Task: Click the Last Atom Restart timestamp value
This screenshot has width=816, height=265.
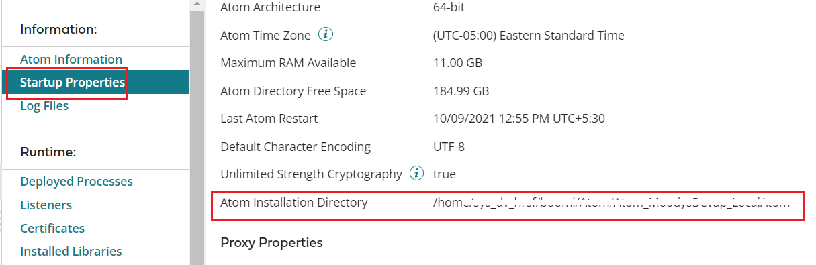Action: 519,119
